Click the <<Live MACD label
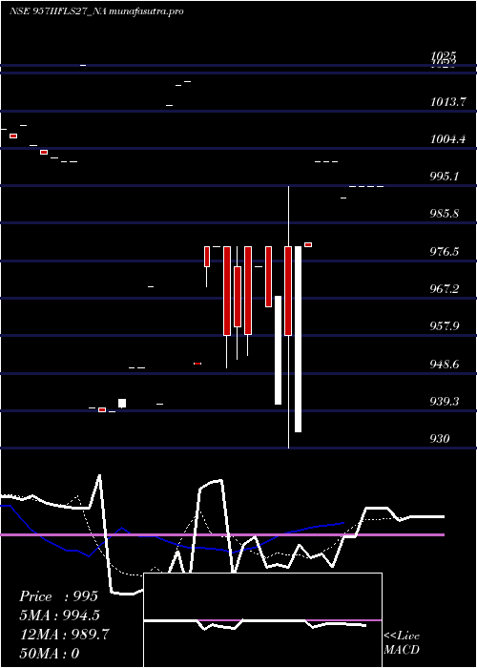Viewport: 477px width, 668px height. [x=402, y=642]
